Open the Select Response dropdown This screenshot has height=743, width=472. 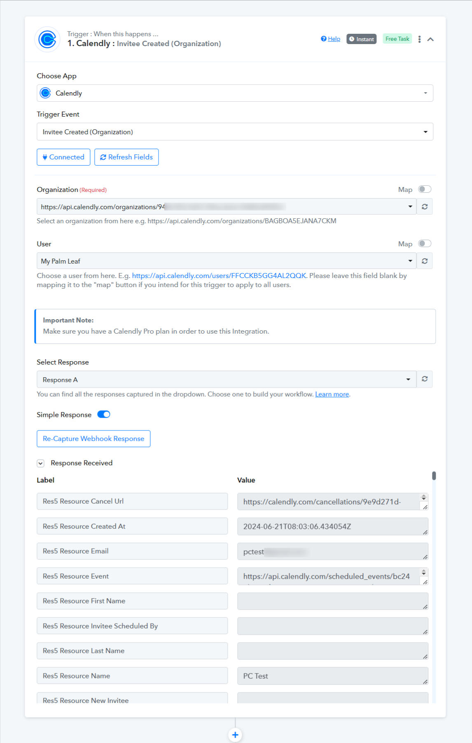(227, 379)
